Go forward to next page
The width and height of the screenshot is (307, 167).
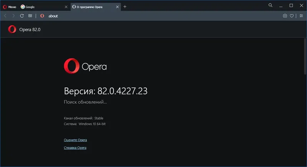point(13,16)
